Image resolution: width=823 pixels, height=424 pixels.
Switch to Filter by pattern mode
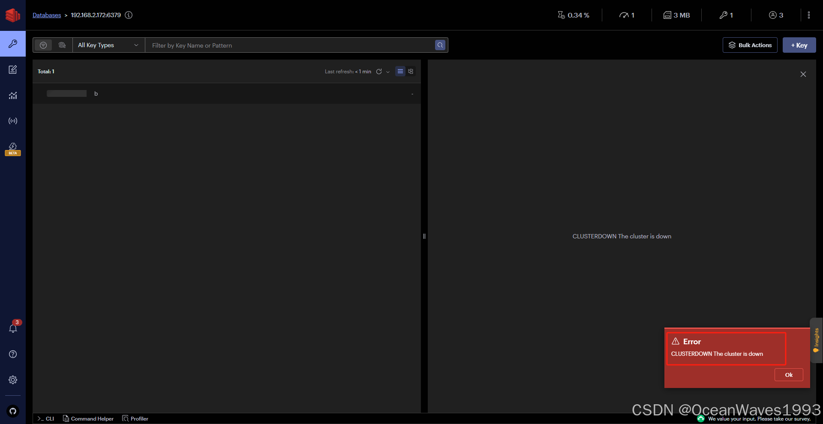pyautogui.click(x=43, y=45)
